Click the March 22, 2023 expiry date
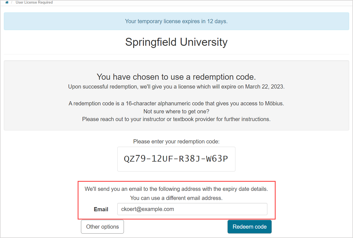The height and width of the screenshot is (238, 353). (x=265, y=87)
